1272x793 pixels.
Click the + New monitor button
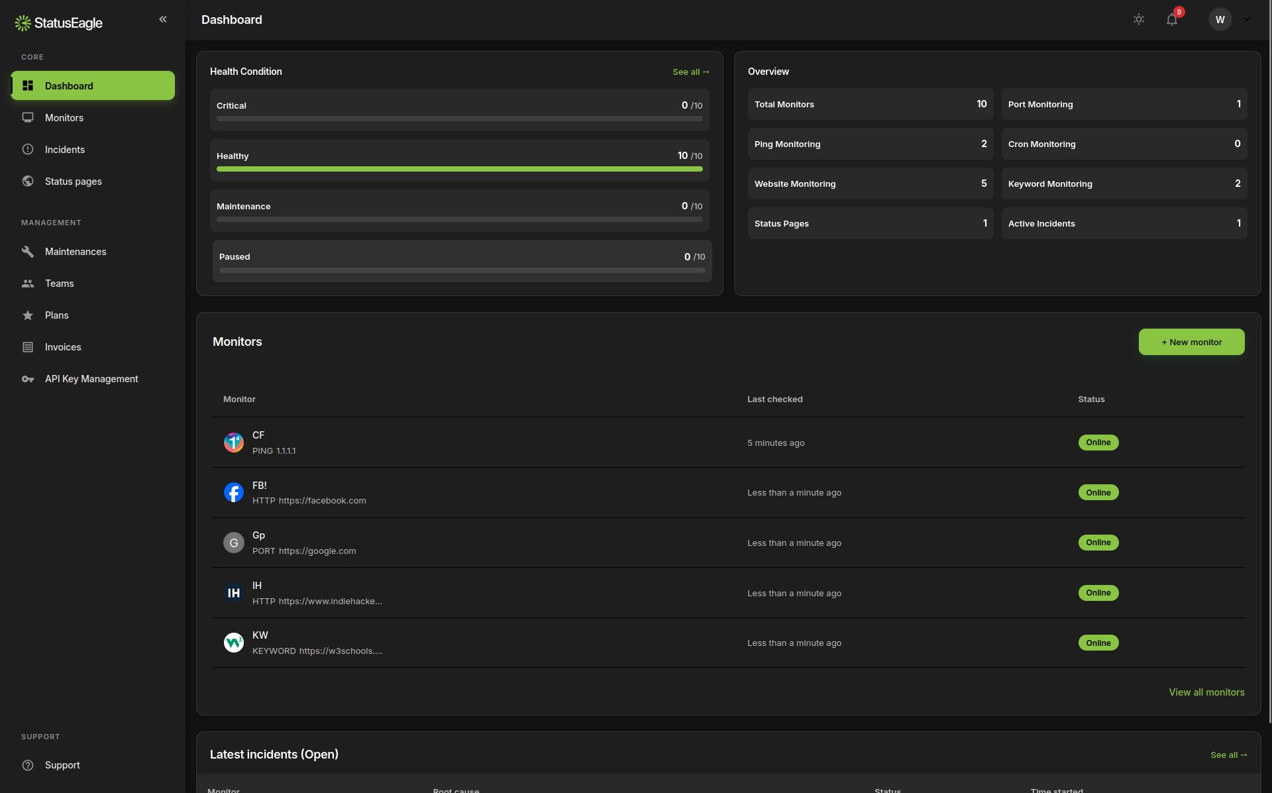coord(1191,342)
